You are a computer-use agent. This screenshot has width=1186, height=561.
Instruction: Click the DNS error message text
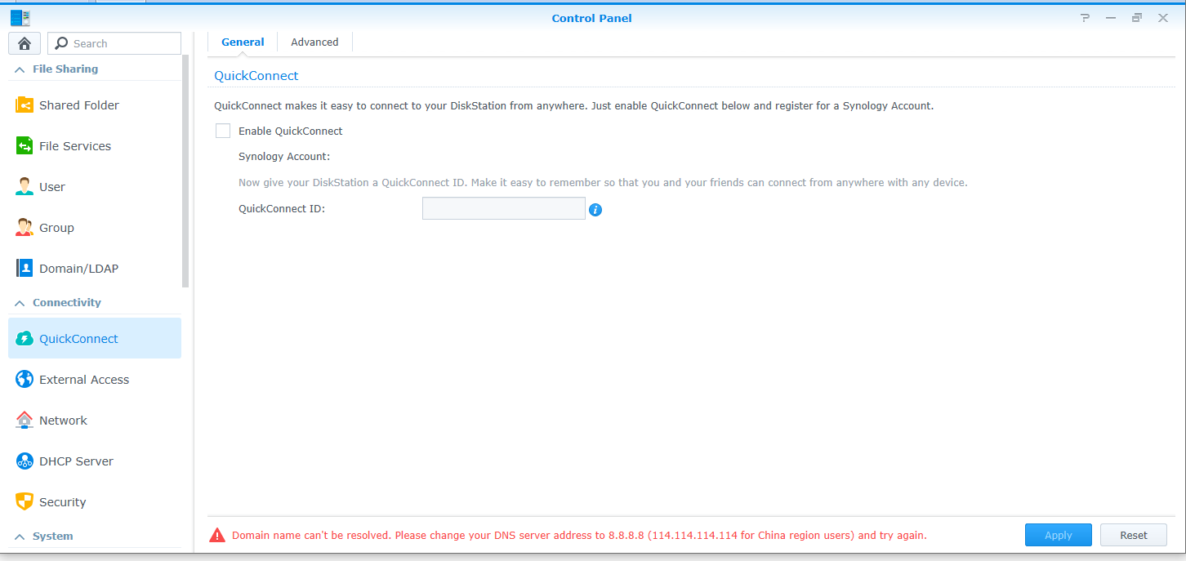579,536
